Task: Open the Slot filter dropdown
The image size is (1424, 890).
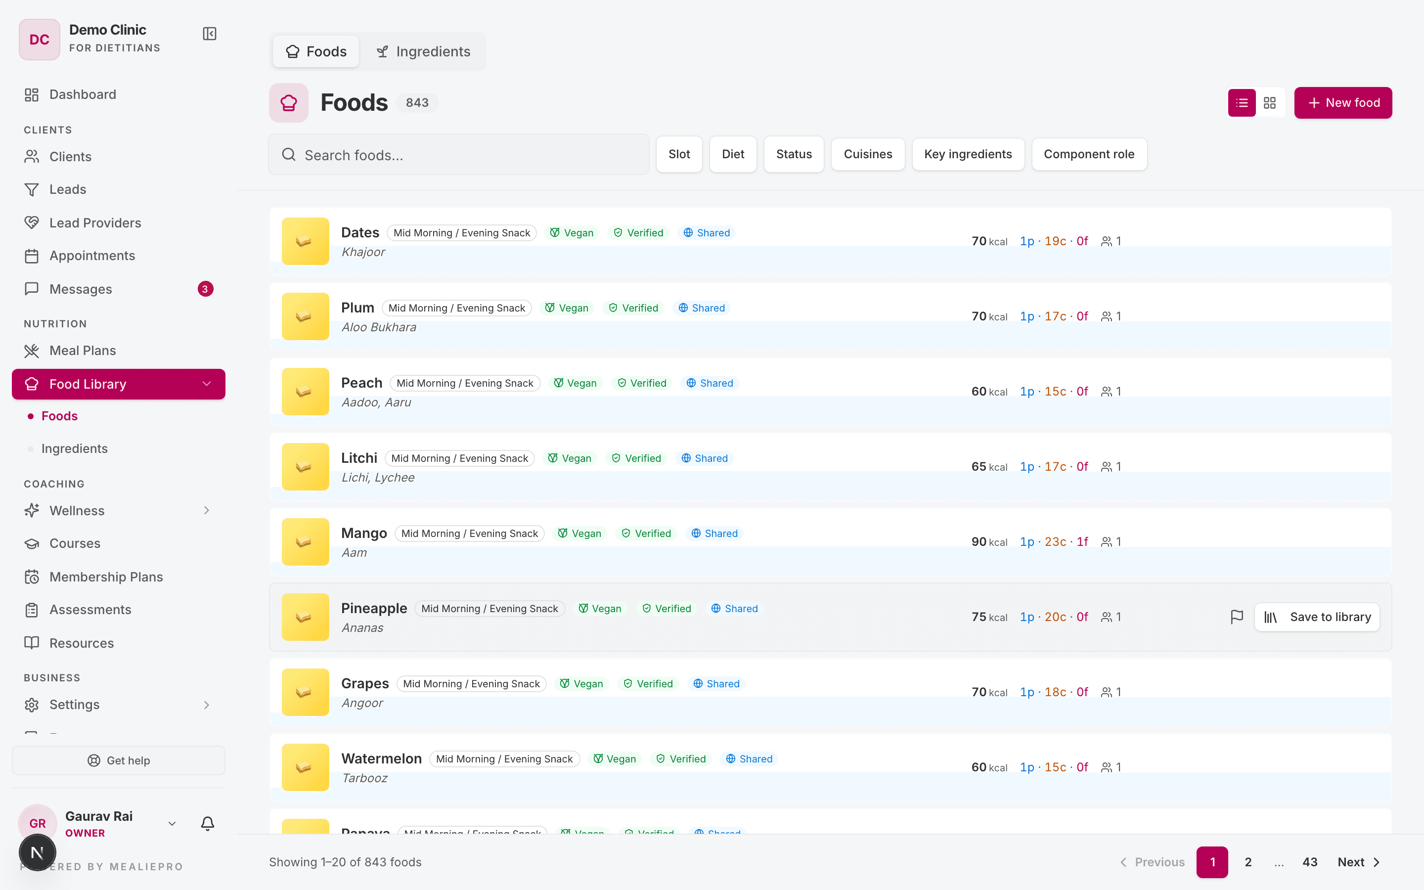Action: tap(679, 154)
